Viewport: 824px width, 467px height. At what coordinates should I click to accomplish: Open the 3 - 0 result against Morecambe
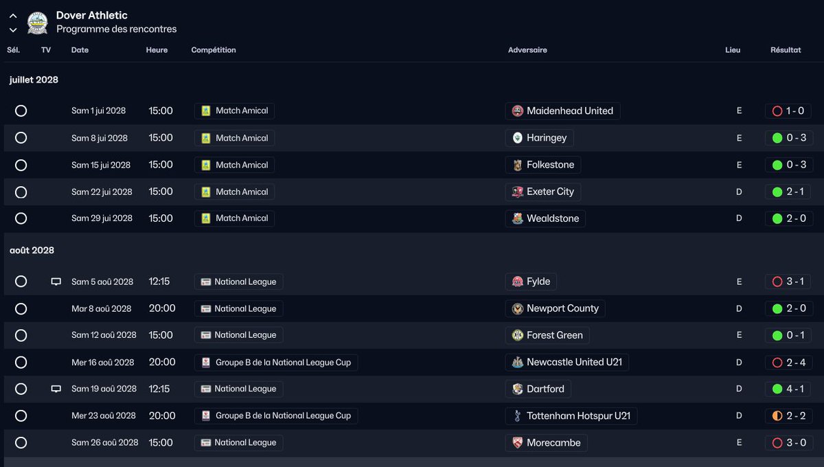pos(788,443)
